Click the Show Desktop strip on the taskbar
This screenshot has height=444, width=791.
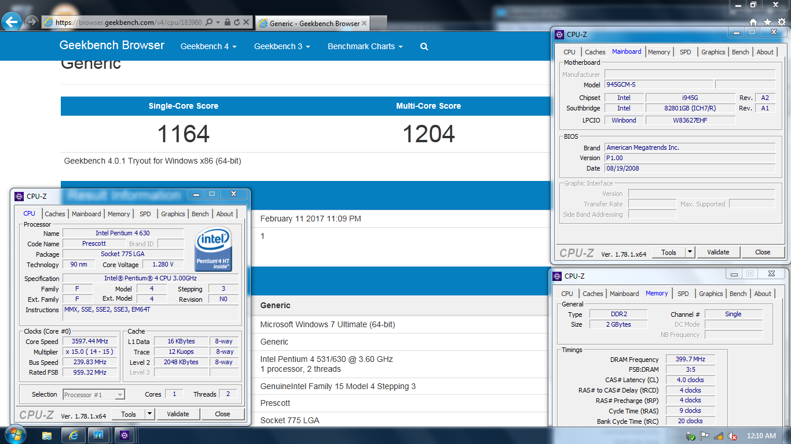tap(787, 435)
